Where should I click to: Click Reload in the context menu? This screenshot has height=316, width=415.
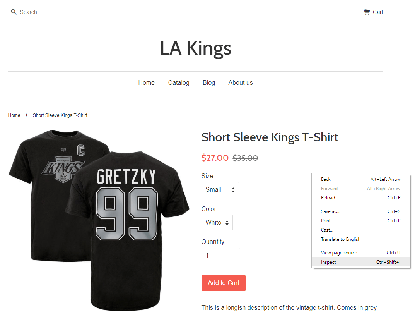pyautogui.click(x=328, y=197)
